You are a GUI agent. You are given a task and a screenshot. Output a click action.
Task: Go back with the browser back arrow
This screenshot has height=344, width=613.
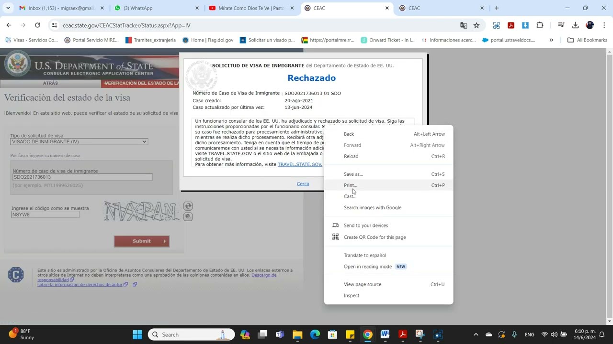[9, 25]
